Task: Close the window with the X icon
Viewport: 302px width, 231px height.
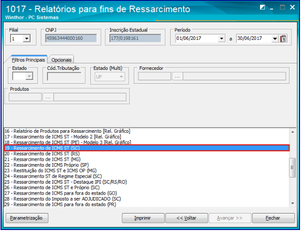Action: [x=292, y=7]
